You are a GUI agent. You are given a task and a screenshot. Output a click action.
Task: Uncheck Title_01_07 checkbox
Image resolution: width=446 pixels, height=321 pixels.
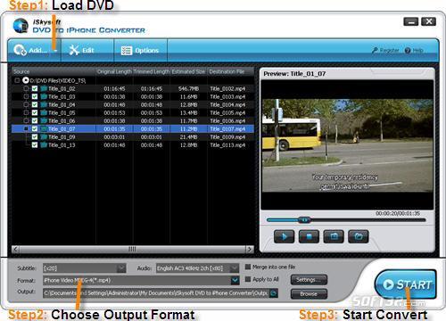pos(35,128)
